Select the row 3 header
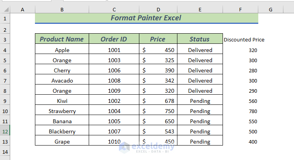294x160 pixels. [x=5, y=40]
